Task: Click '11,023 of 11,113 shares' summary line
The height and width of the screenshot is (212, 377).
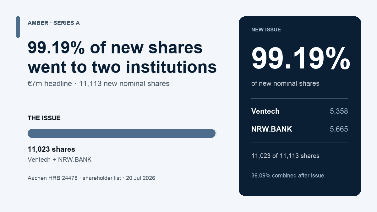Action: (285, 156)
